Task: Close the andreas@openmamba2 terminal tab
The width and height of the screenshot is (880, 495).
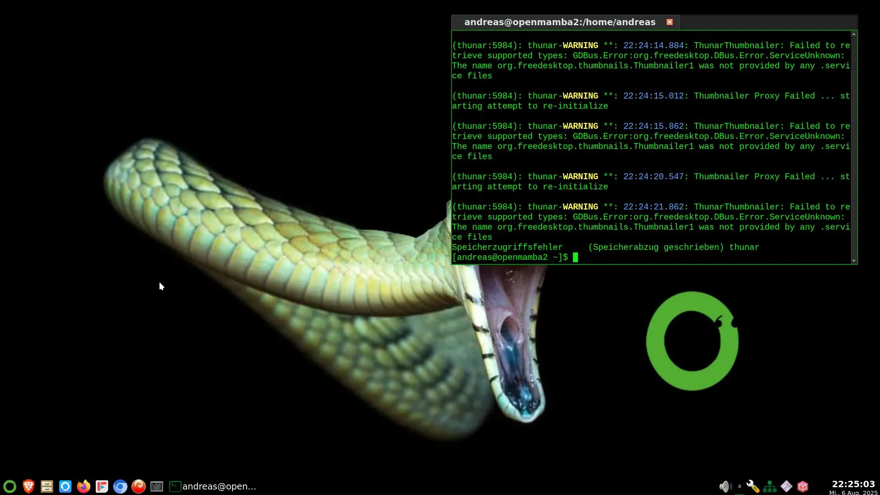Action: click(670, 22)
